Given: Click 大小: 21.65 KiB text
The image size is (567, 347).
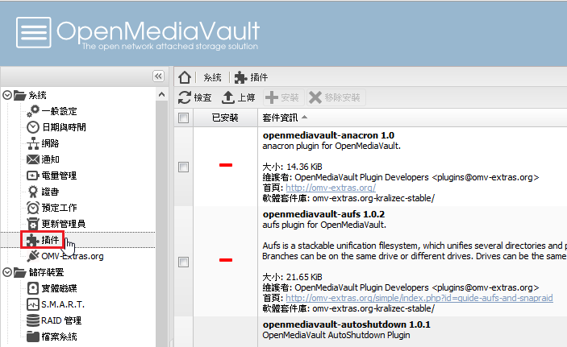Looking at the screenshot, I should pyautogui.click(x=292, y=277).
